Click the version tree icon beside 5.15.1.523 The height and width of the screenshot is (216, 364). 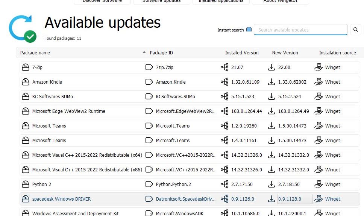[x=224, y=96]
